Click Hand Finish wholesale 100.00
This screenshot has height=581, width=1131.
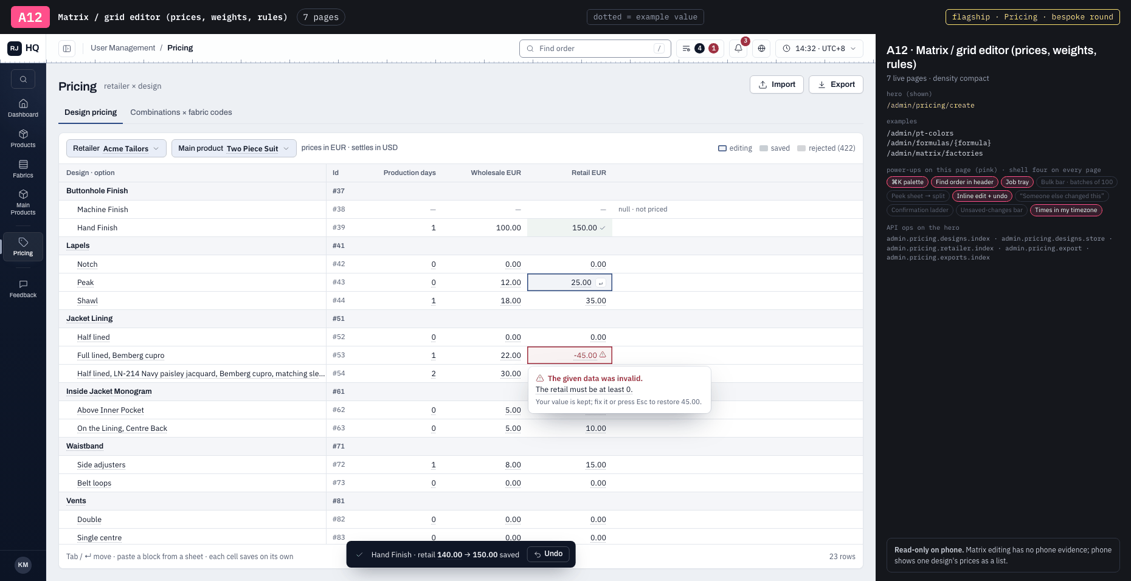tap(508, 228)
